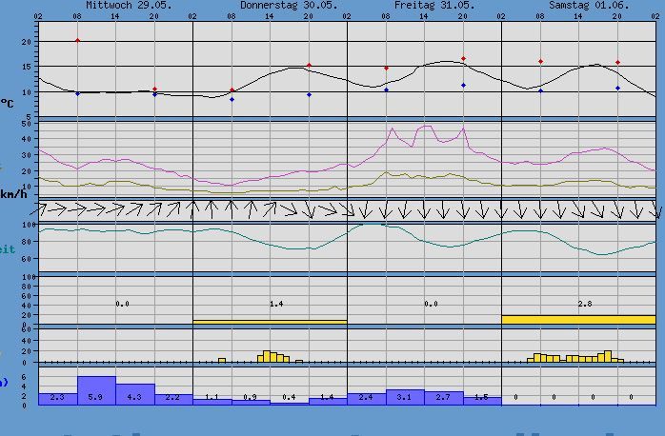Open the Samstag 01.06. date heading
This screenshot has width=665, height=436.
click(583, 6)
